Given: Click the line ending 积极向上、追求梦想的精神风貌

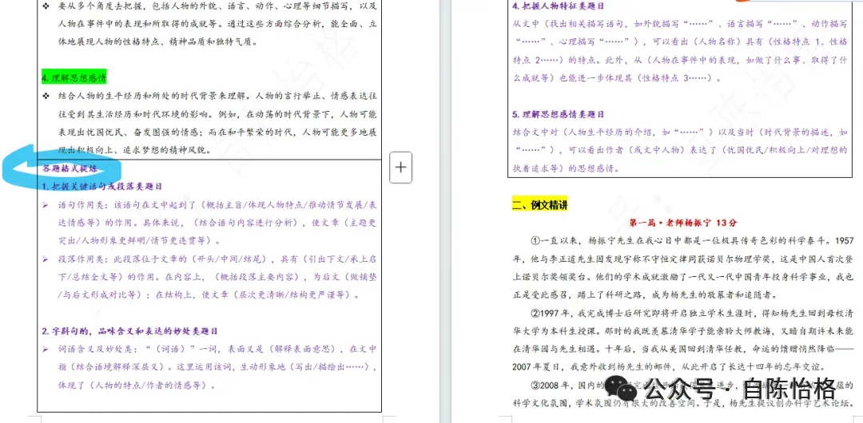Looking at the screenshot, I should (135, 150).
